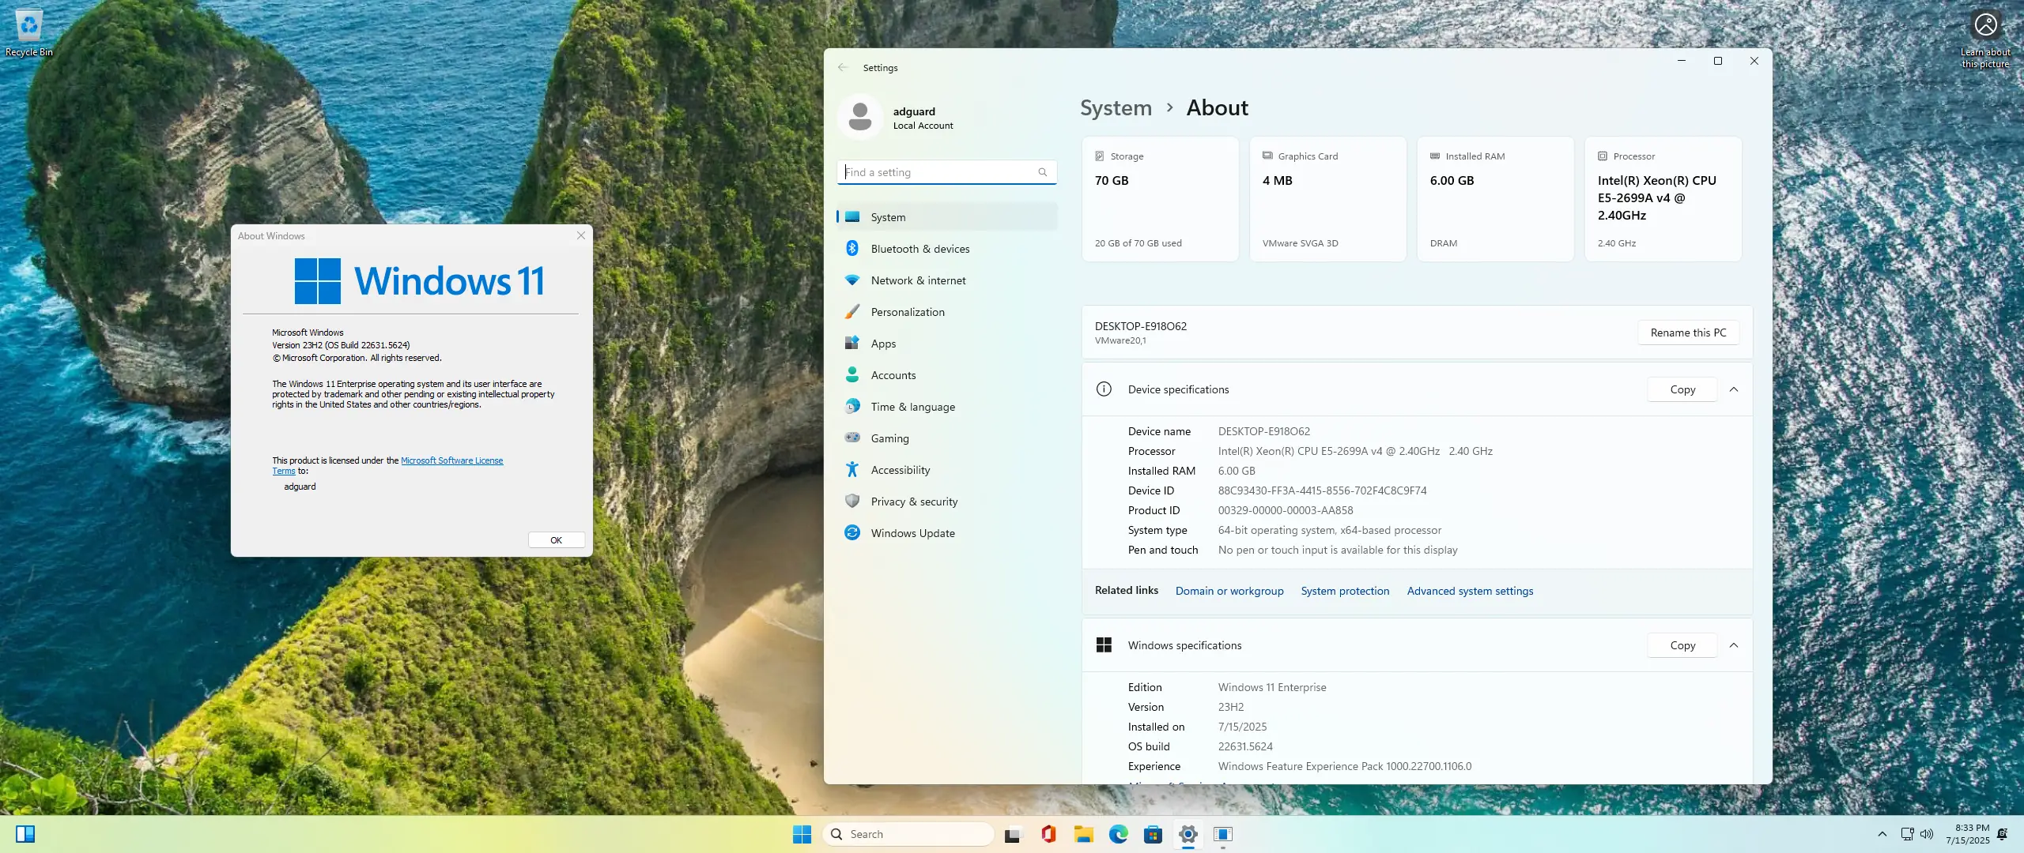Select the Gaming controller icon
Viewport: 2024px width, 853px height.
pyautogui.click(x=852, y=438)
